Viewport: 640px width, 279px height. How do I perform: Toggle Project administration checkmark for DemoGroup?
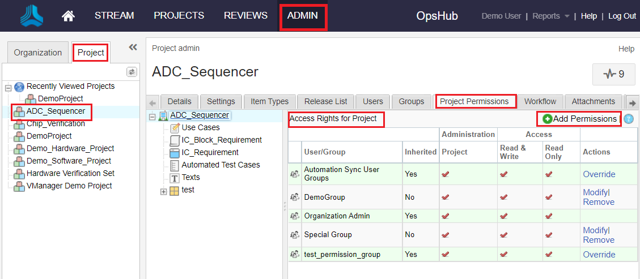pyautogui.click(x=446, y=197)
